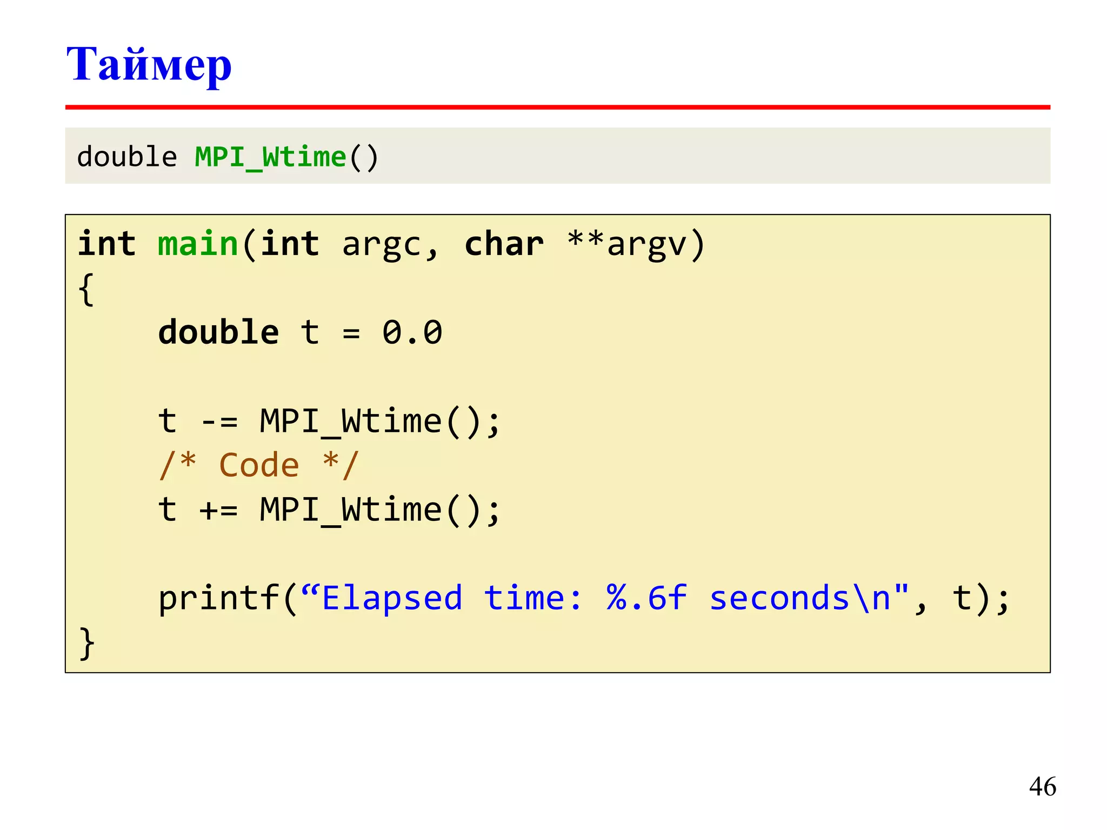This screenshot has height=830, width=1107.
Task: Click the line "t -= MPI_Wtime();"
Action: pyautogui.click(x=329, y=421)
